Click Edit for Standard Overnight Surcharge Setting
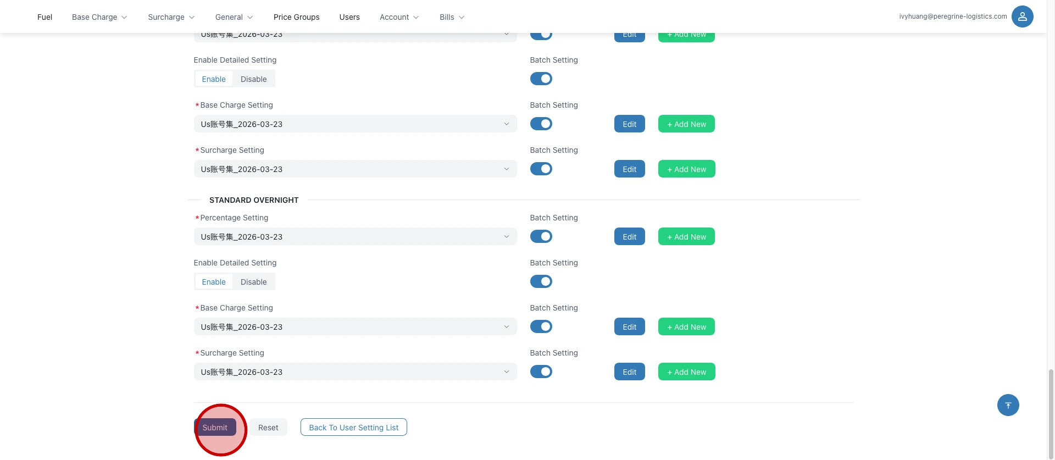This screenshot has height=460, width=1055. coord(629,372)
